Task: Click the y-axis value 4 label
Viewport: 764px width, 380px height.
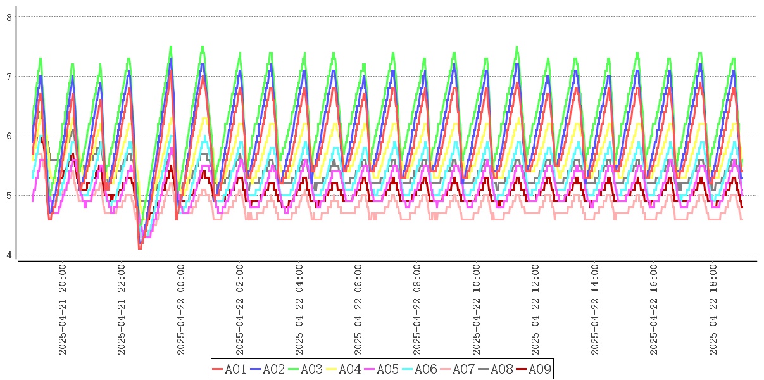Action: (9, 255)
